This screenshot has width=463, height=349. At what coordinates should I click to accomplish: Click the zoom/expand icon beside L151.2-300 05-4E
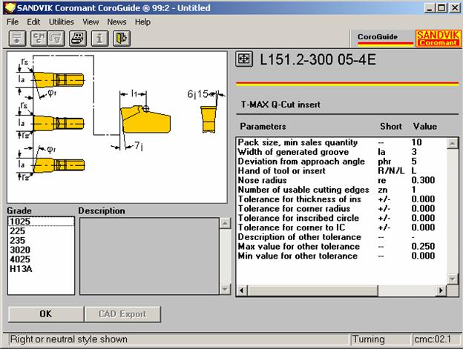click(x=244, y=59)
